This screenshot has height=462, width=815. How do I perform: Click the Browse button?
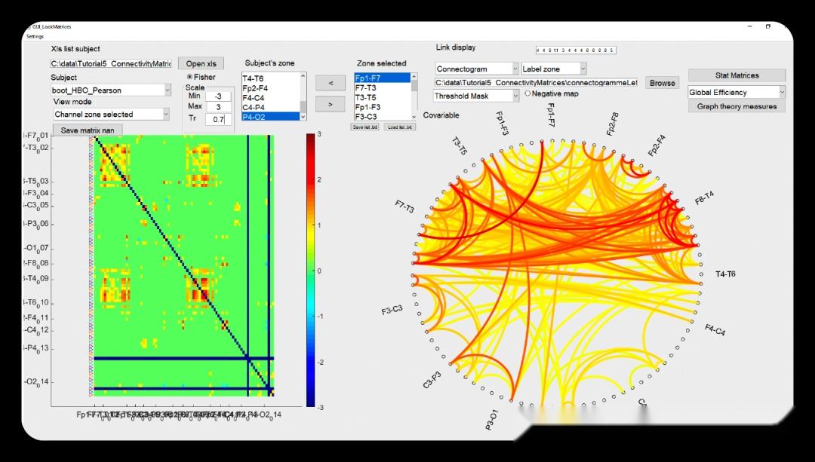click(x=663, y=83)
